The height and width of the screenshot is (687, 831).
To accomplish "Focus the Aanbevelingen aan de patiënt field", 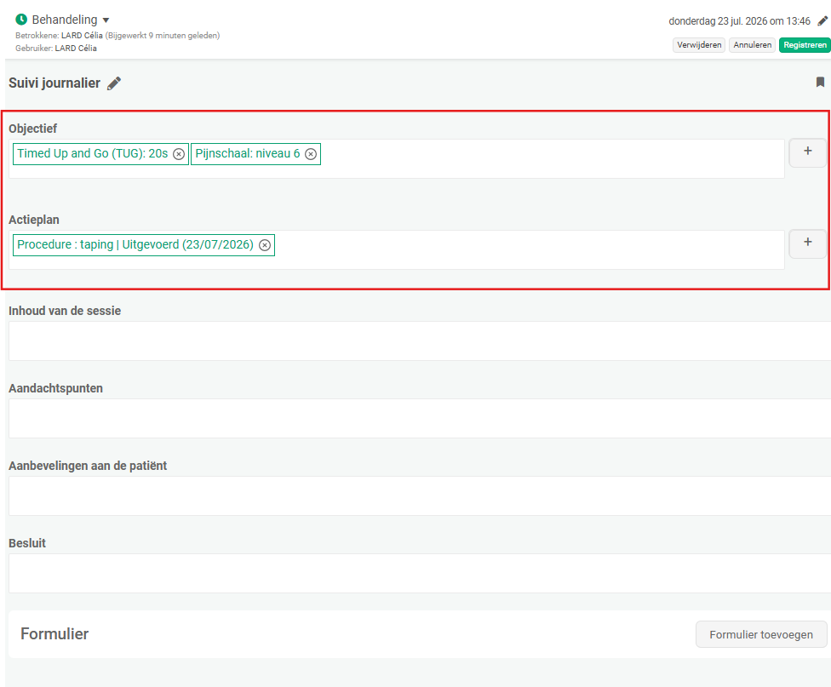I will (420, 495).
